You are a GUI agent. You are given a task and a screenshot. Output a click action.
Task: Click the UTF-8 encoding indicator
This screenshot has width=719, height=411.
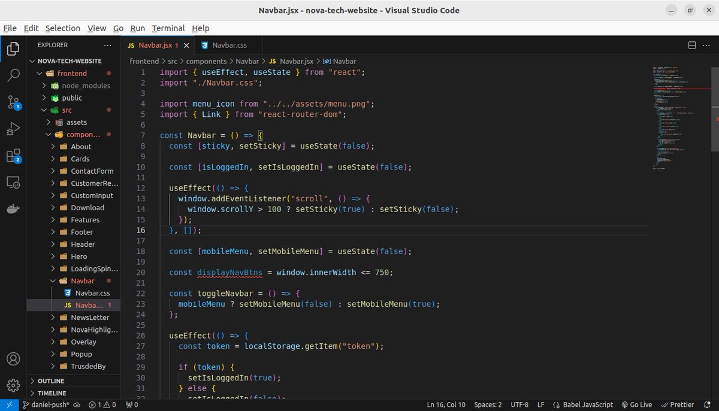click(519, 405)
